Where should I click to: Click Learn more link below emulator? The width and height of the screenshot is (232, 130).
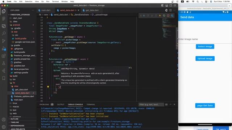pos(203,129)
